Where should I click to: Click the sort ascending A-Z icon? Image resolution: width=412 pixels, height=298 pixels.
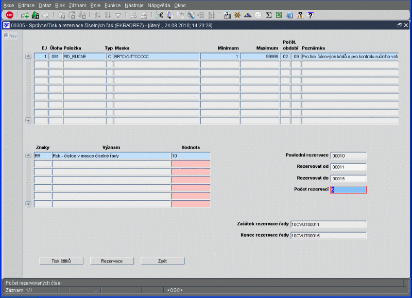[97, 15]
